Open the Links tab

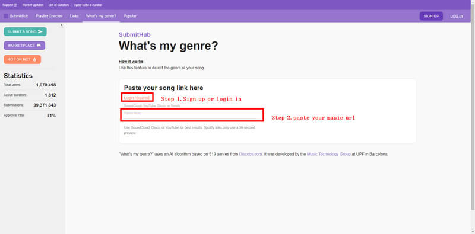[74, 17]
